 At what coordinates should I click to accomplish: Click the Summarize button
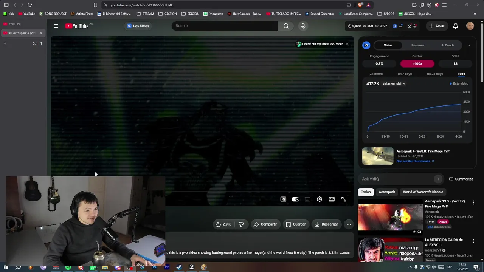coord(461,179)
